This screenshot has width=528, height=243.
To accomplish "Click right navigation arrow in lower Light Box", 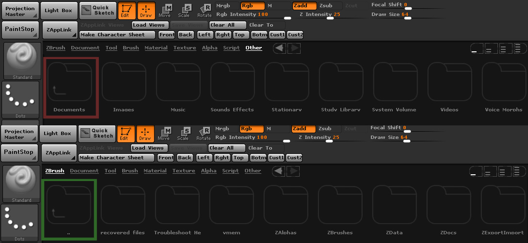I will pyautogui.click(x=293, y=171).
